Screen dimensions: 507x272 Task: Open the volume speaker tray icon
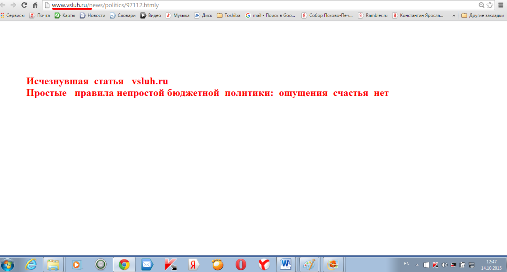(x=444, y=265)
